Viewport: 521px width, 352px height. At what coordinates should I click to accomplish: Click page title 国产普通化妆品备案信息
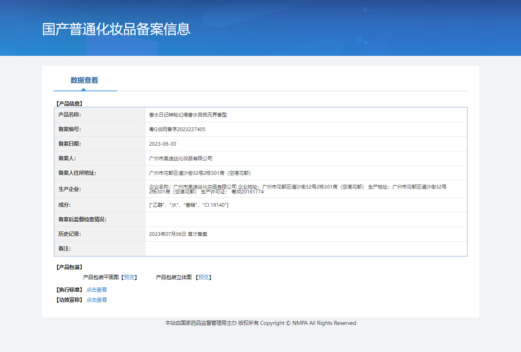(x=116, y=29)
